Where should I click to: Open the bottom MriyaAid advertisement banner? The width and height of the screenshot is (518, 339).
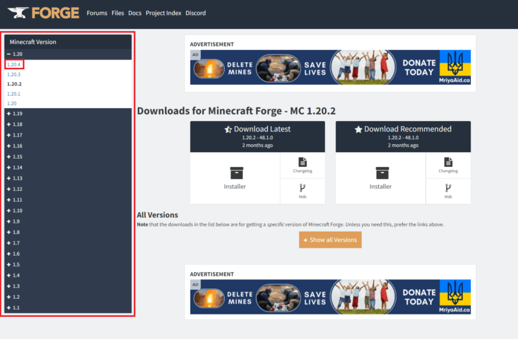(x=330, y=297)
